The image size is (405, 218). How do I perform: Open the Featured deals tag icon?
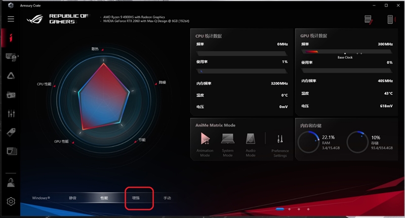tap(11, 133)
